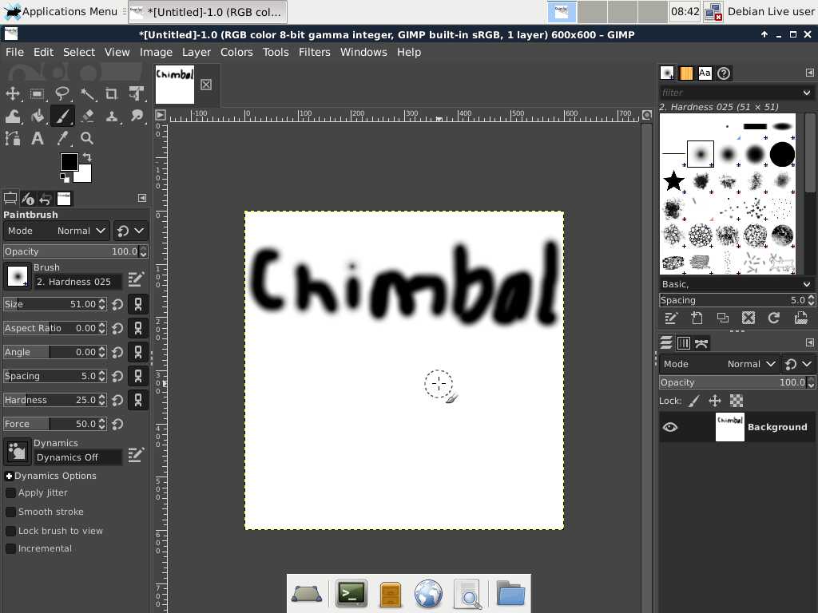Select the Clone stamp tool
This screenshot has height=613, width=818.
click(x=112, y=117)
